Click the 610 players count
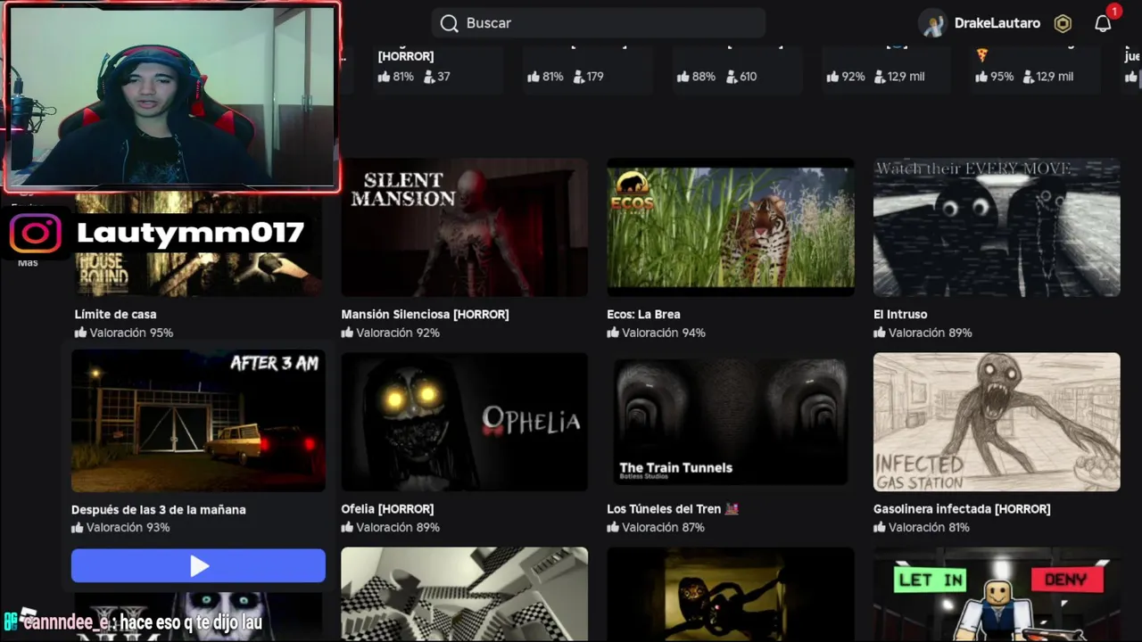The width and height of the screenshot is (1142, 642). pyautogui.click(x=741, y=77)
